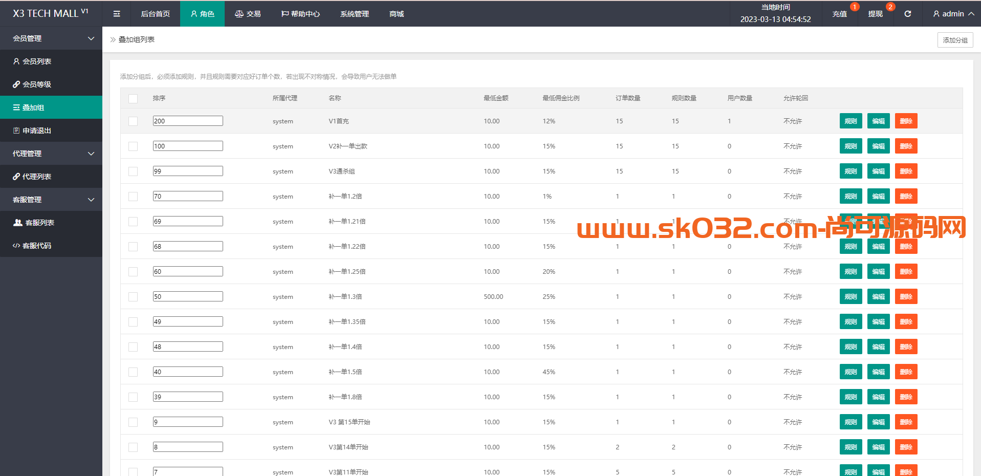Collapse the 代理管理 sidebar section

coord(51,154)
